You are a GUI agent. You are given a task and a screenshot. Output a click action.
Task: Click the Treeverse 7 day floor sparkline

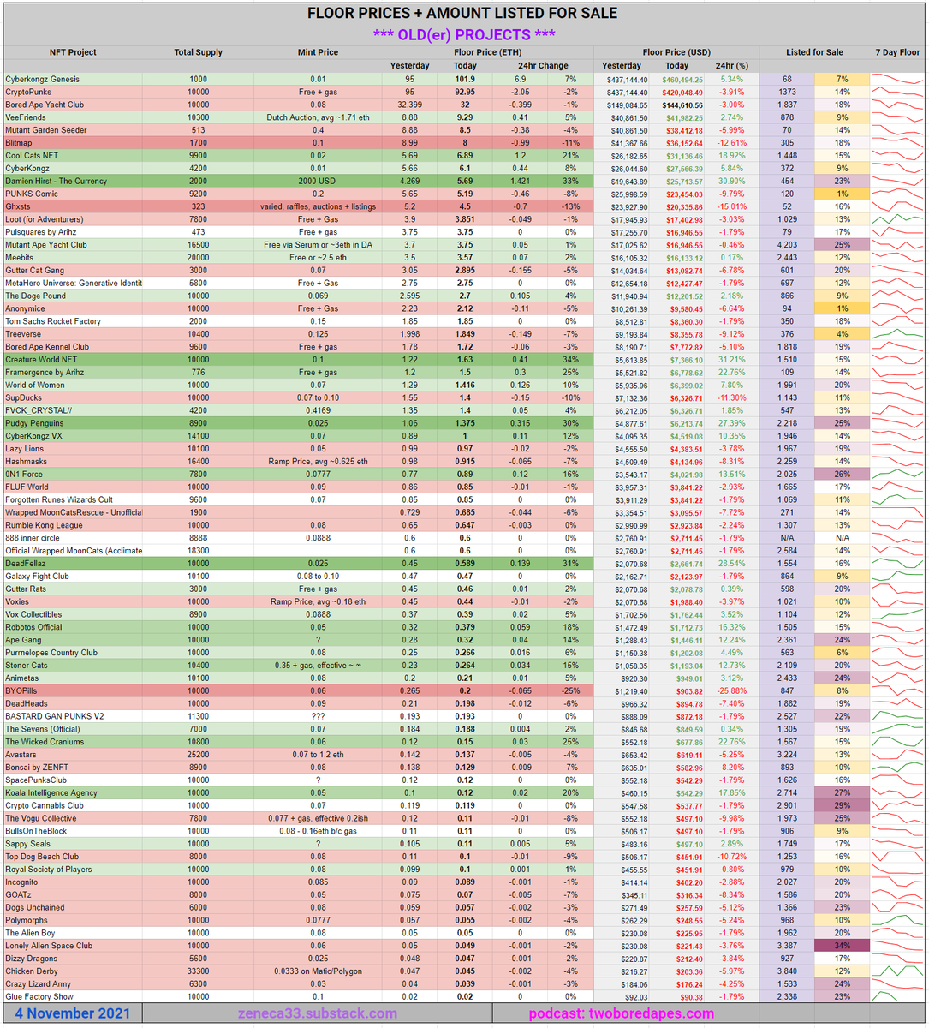coord(897,334)
